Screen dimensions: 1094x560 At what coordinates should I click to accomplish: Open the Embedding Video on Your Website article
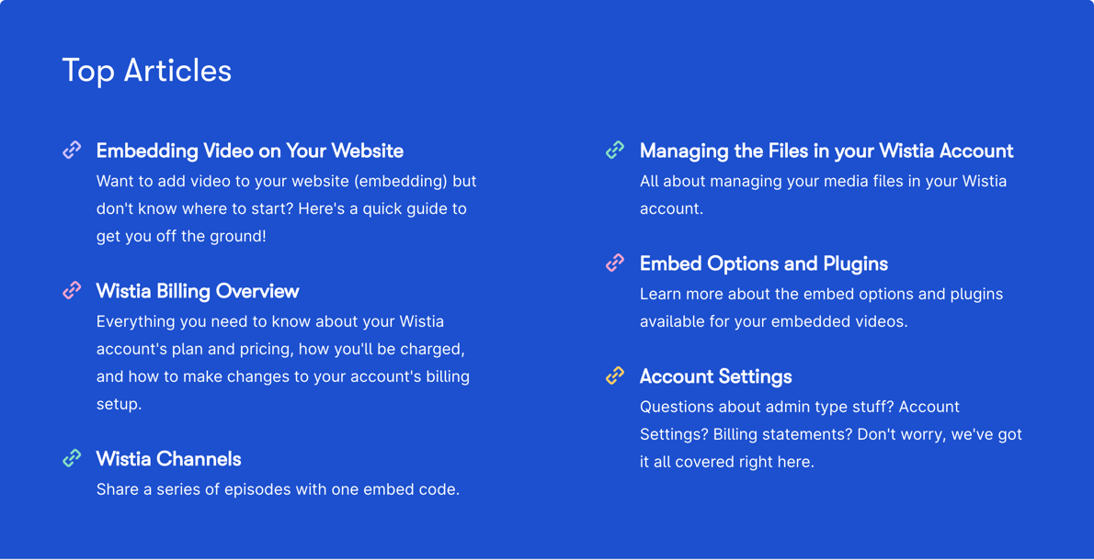click(x=250, y=151)
